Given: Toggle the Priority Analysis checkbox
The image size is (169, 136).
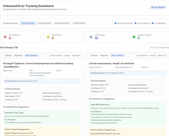Looking at the screenshot, I should [x=135, y=23].
